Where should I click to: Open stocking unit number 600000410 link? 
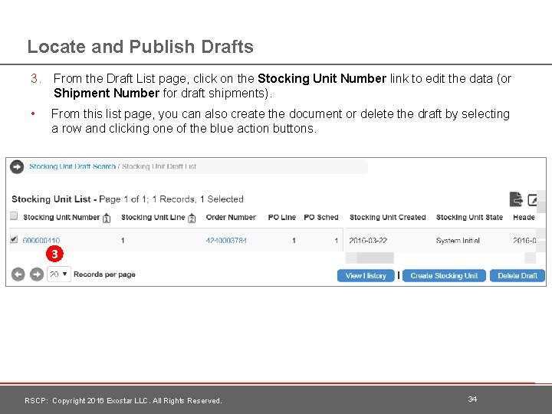[41, 241]
